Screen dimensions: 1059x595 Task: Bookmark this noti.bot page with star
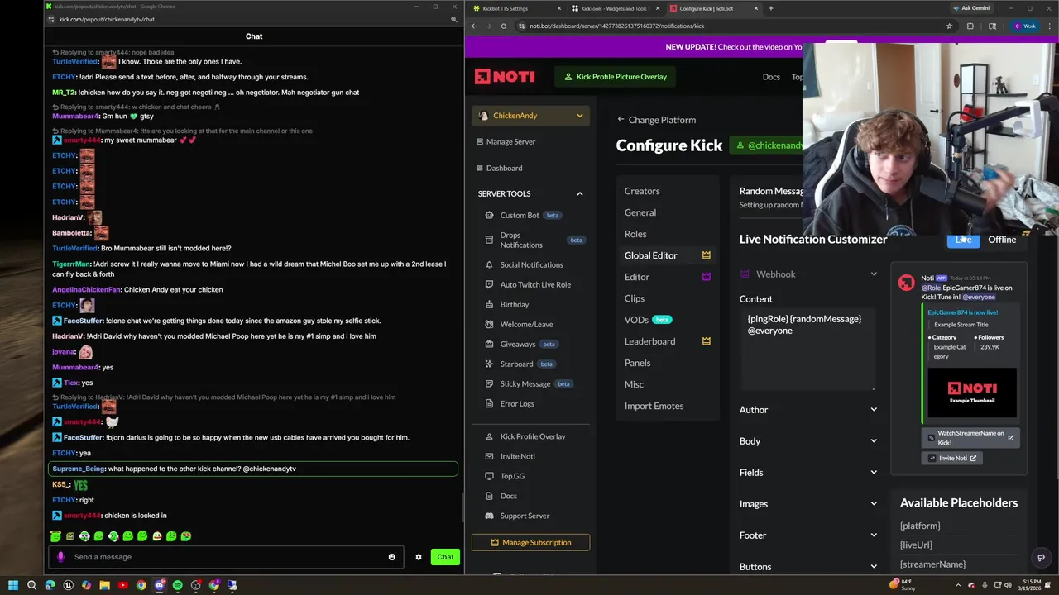pos(949,26)
